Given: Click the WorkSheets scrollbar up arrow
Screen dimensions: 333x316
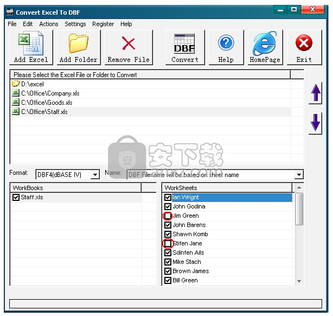Looking at the screenshot, I should click(299, 187).
